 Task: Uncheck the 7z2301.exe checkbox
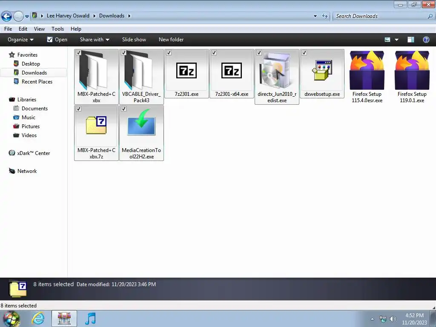coord(169,52)
